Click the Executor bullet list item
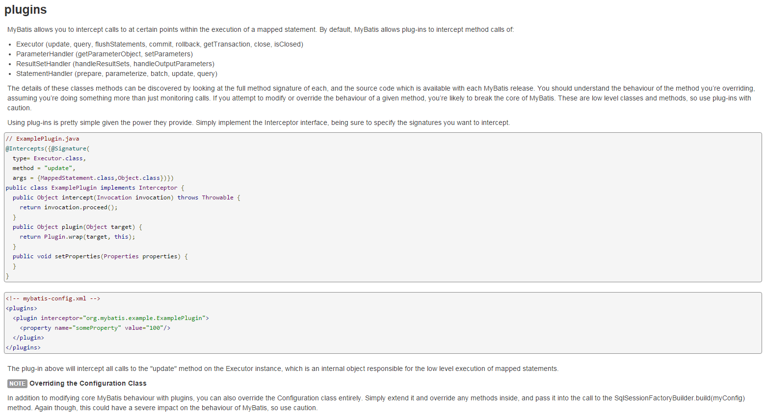 click(159, 45)
